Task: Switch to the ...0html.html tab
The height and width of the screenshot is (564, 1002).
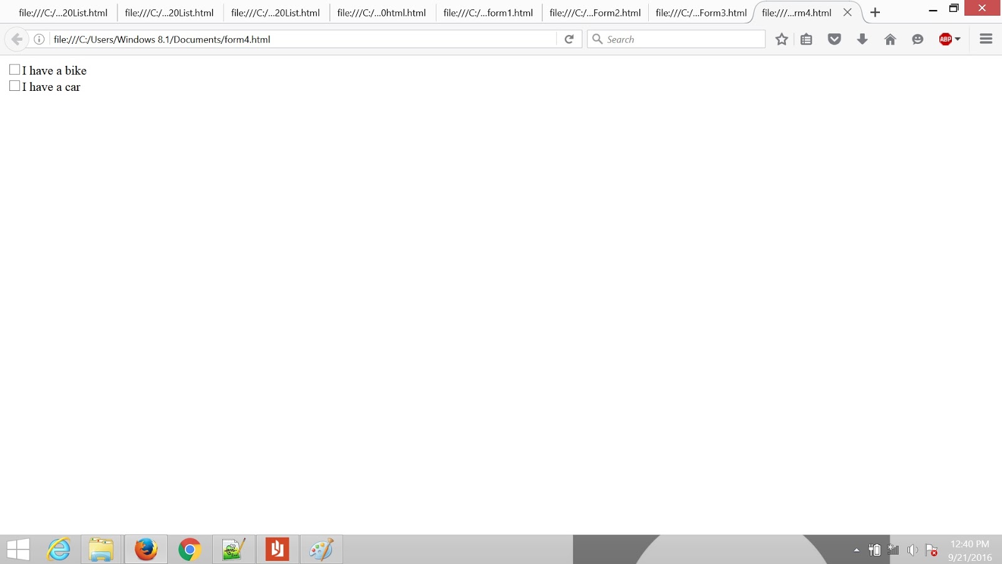Action: pyautogui.click(x=381, y=13)
